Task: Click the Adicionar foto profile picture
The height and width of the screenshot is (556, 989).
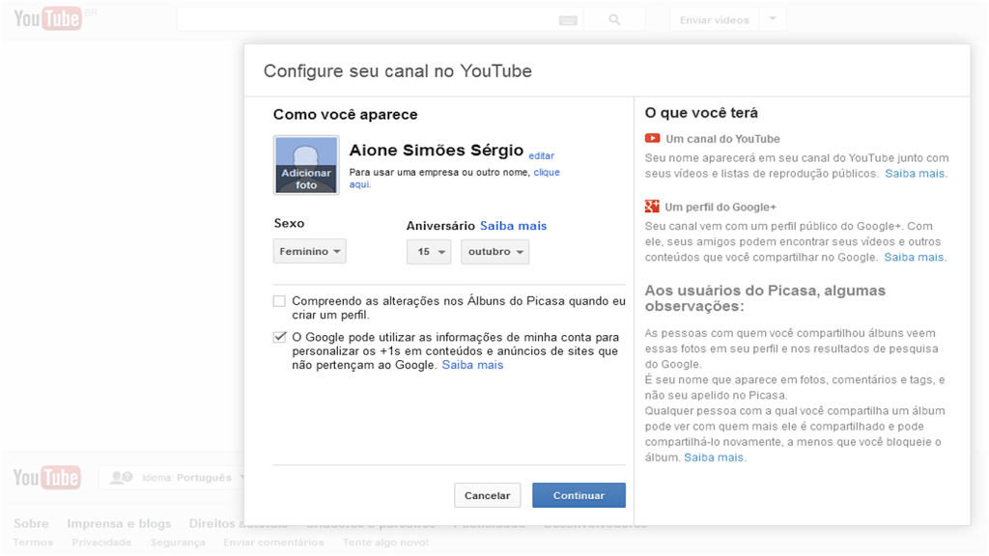Action: point(306,165)
